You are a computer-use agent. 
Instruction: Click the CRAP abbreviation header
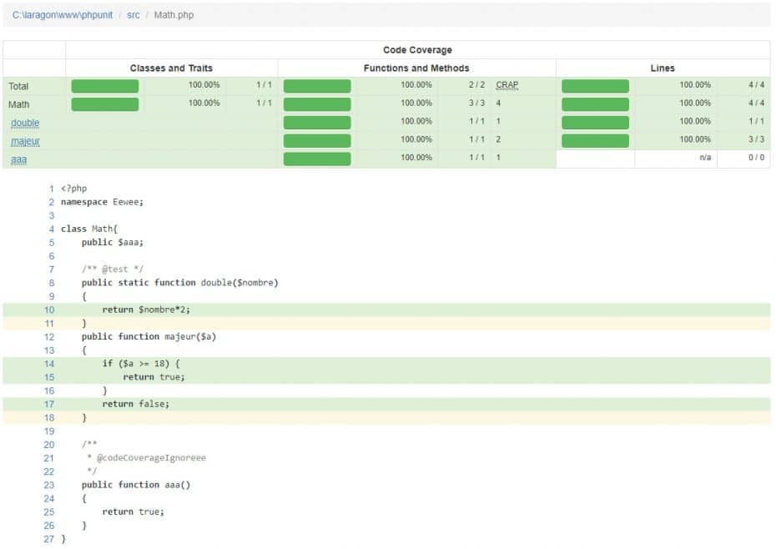(x=506, y=84)
